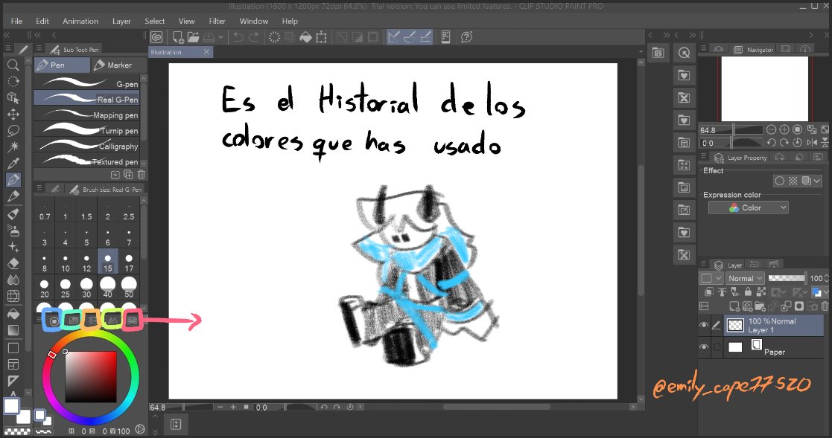832x438 pixels.
Task: Open the Animation menu
Action: [x=80, y=21]
